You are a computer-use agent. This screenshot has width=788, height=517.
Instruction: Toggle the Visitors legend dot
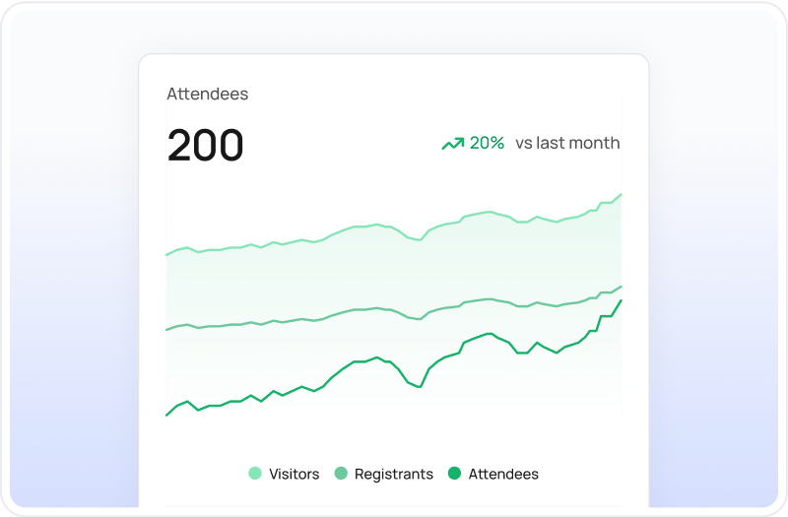click(255, 474)
